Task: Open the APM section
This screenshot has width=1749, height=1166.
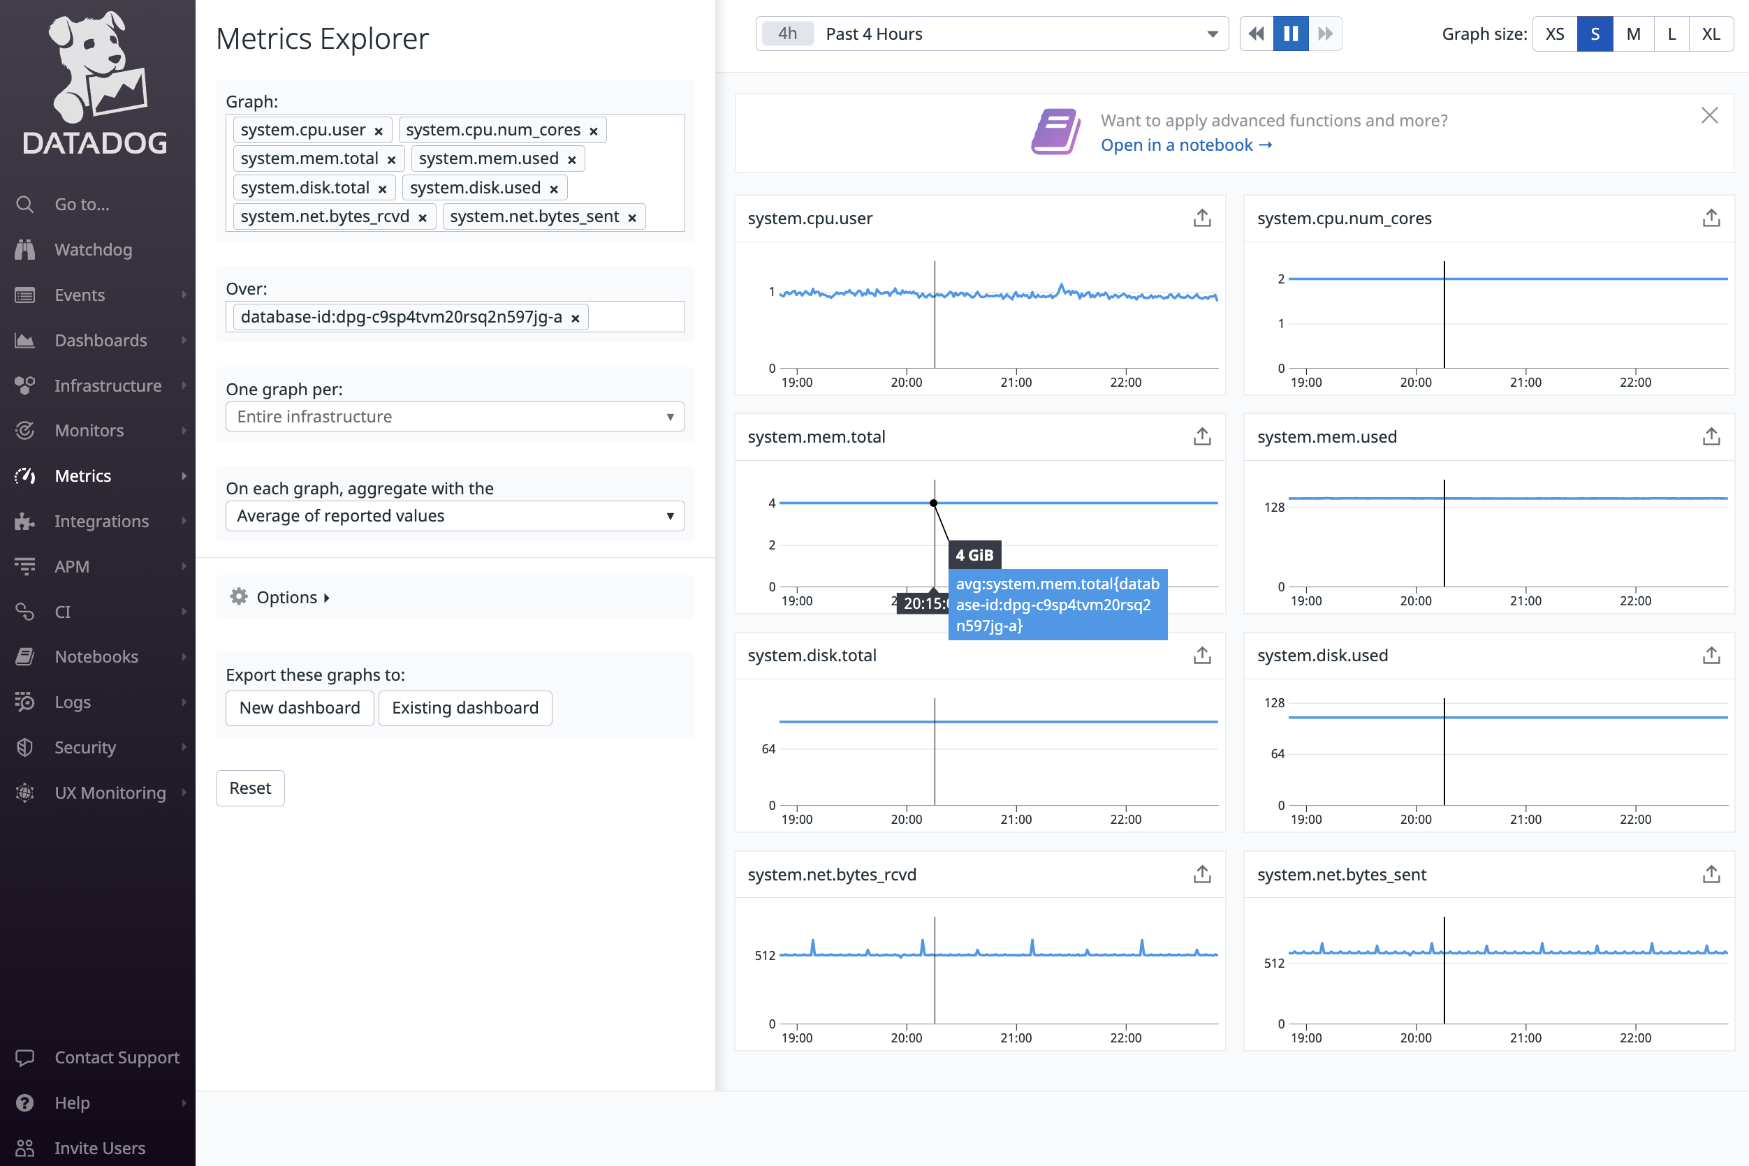Action: pyautogui.click(x=72, y=566)
